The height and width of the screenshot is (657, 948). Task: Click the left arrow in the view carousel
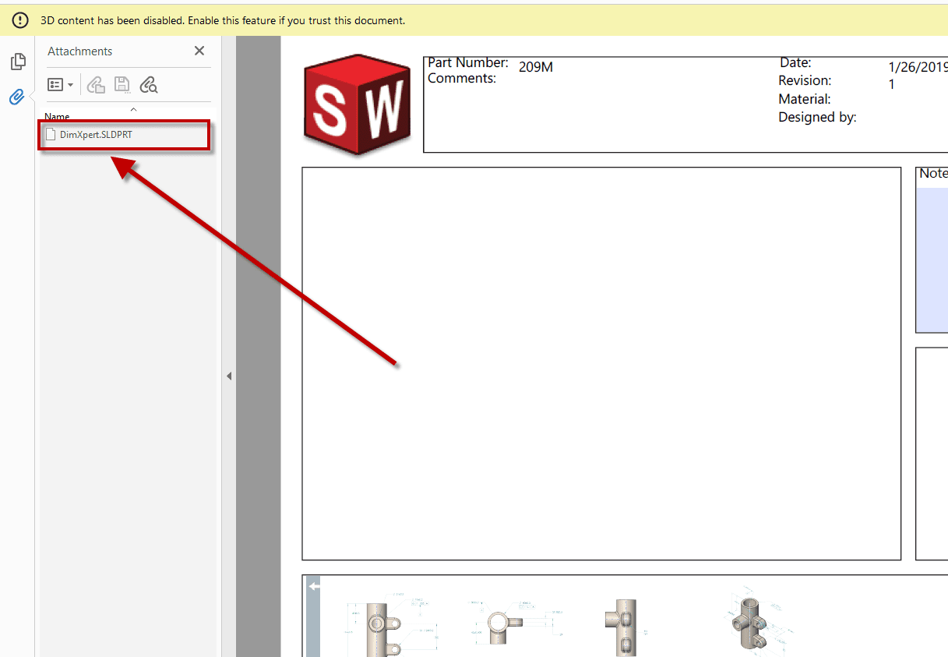[314, 586]
